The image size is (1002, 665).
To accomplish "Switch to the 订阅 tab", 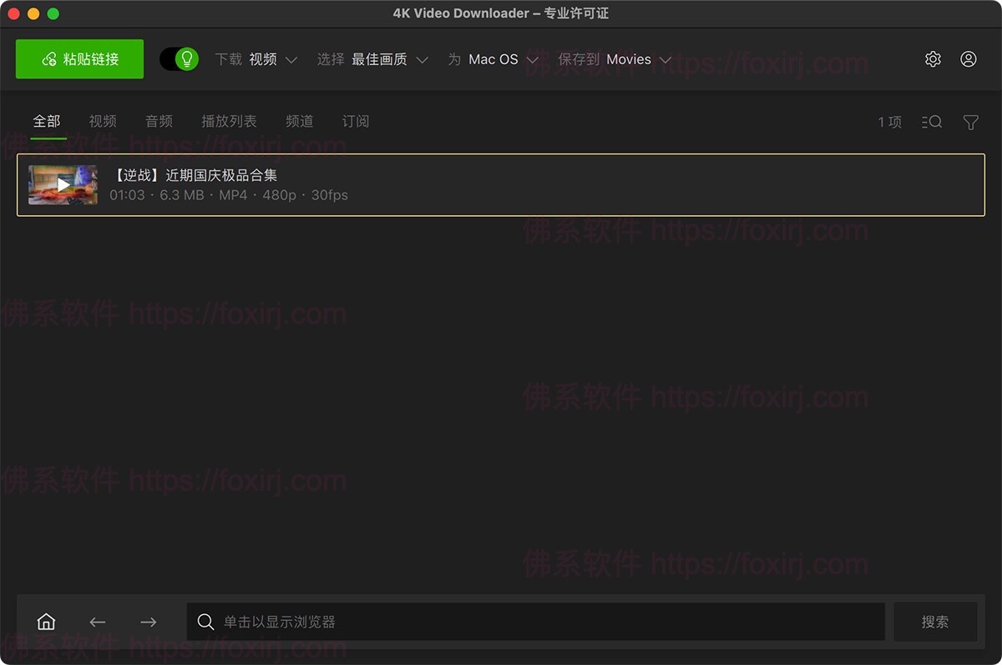I will (x=356, y=121).
